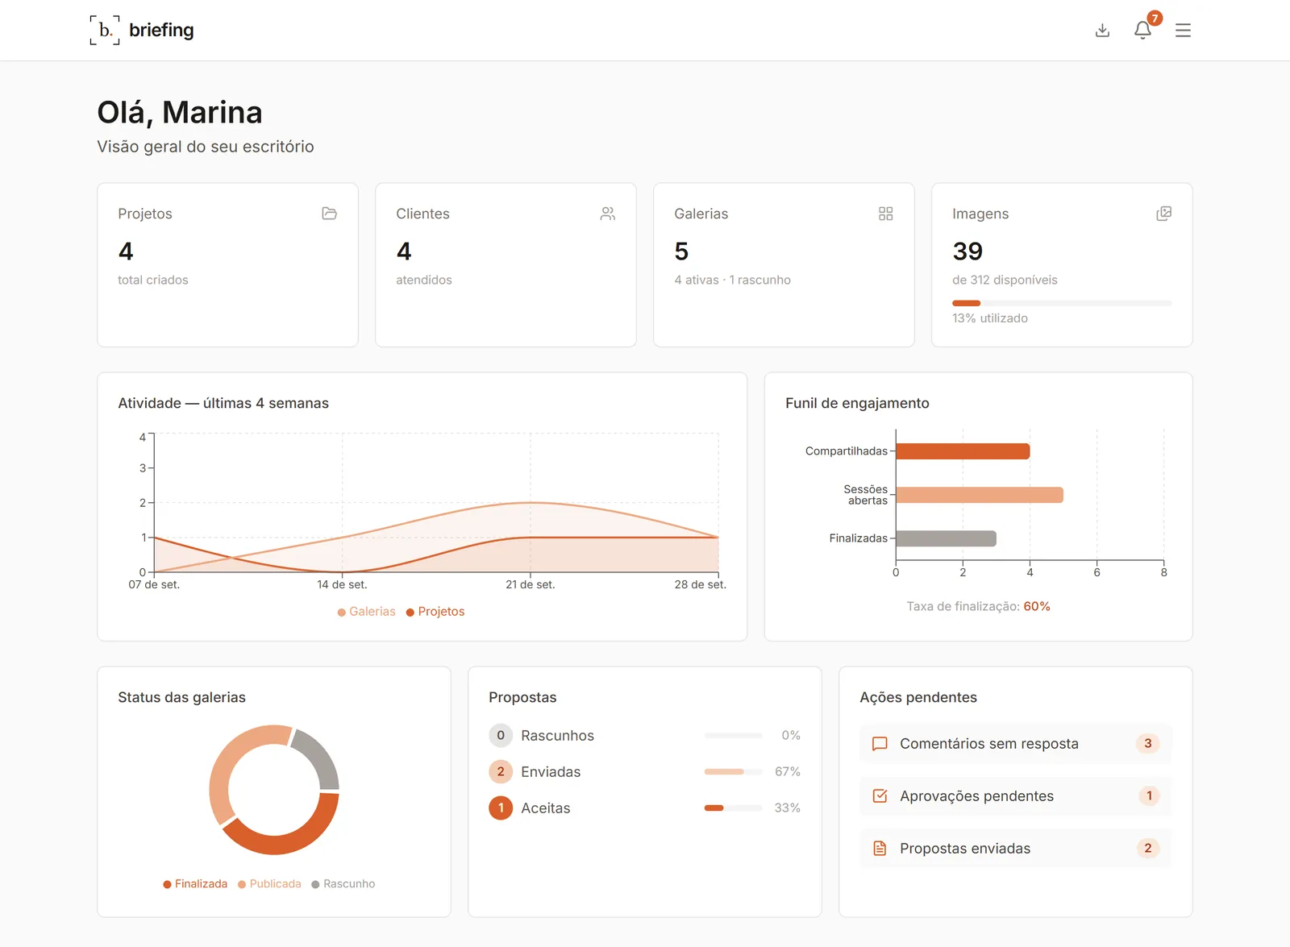Click Imagens 13% utilizado progress bar

[1062, 303]
